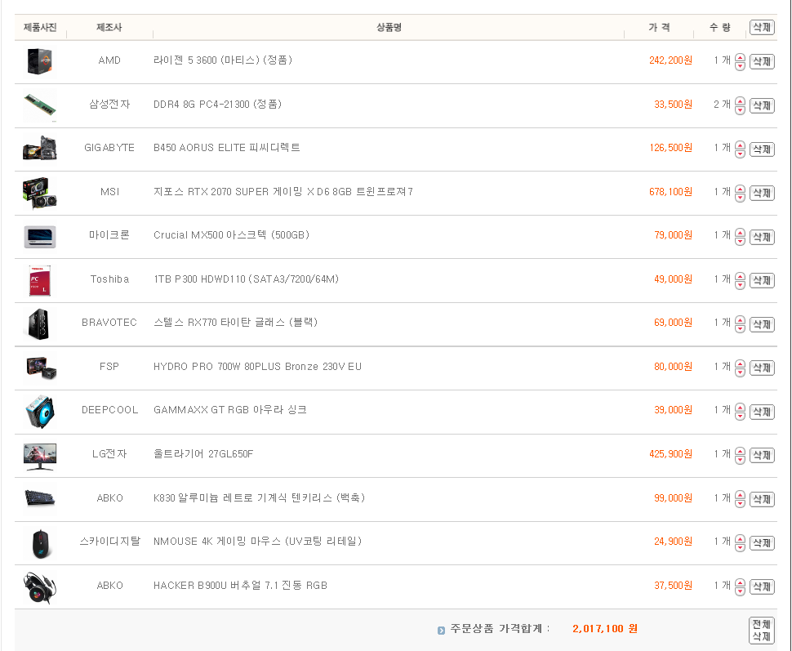Decrease quantity of LG 울트라기어 monitor

tap(740, 460)
